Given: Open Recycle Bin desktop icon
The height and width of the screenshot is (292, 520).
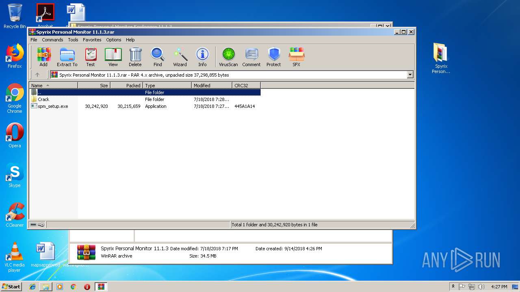Looking at the screenshot, I should click(x=15, y=16).
